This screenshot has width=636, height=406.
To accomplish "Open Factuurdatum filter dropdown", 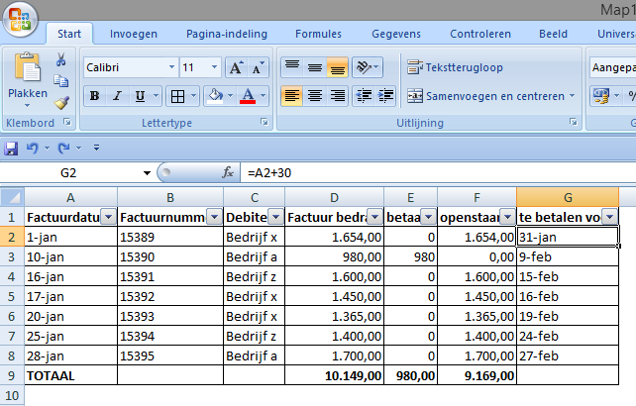I will (x=108, y=218).
